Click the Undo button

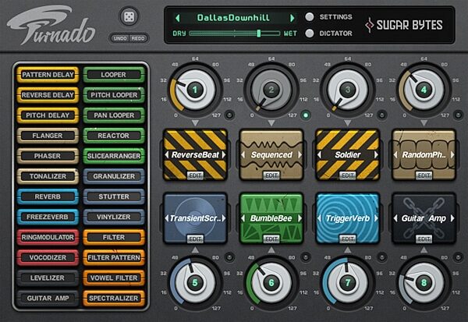pos(120,38)
